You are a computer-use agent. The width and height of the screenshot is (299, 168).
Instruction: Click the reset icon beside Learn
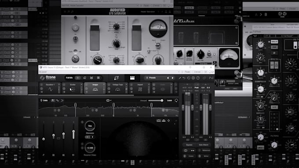click(176, 100)
